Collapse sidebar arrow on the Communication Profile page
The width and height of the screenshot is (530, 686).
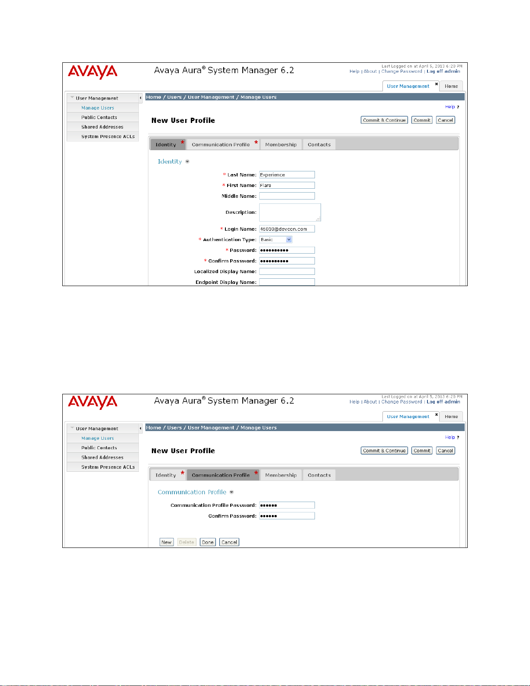click(x=140, y=428)
